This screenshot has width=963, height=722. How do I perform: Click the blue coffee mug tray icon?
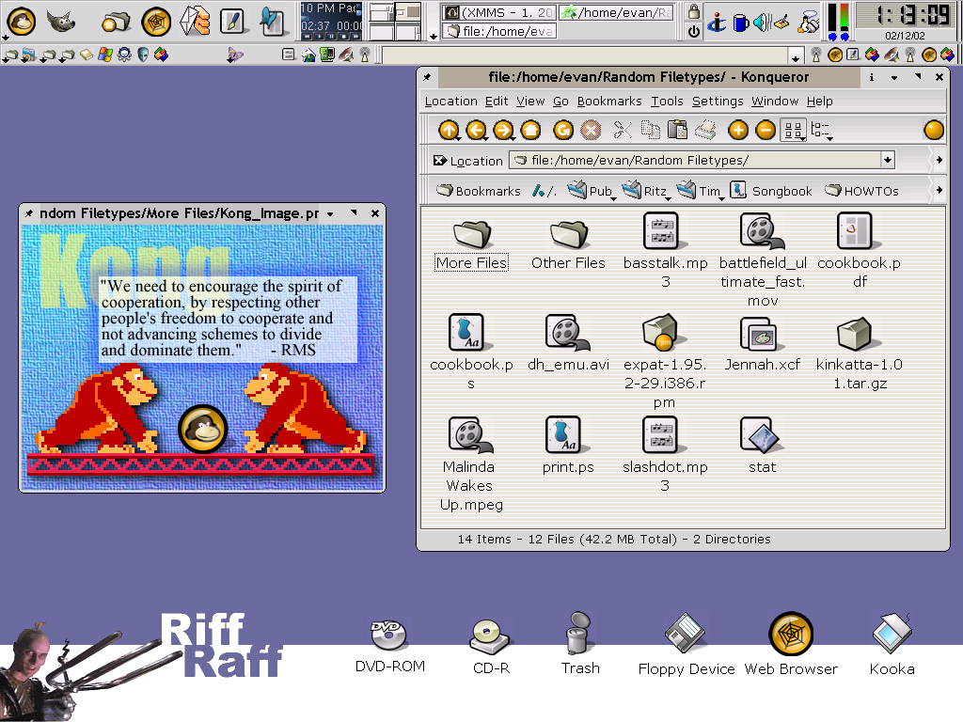pyautogui.click(x=741, y=23)
